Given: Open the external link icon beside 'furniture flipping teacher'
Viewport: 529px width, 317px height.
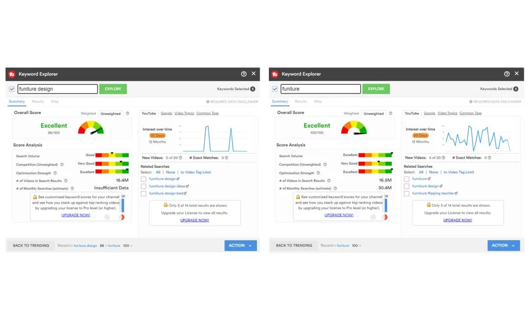Looking at the screenshot, I should (456, 193).
